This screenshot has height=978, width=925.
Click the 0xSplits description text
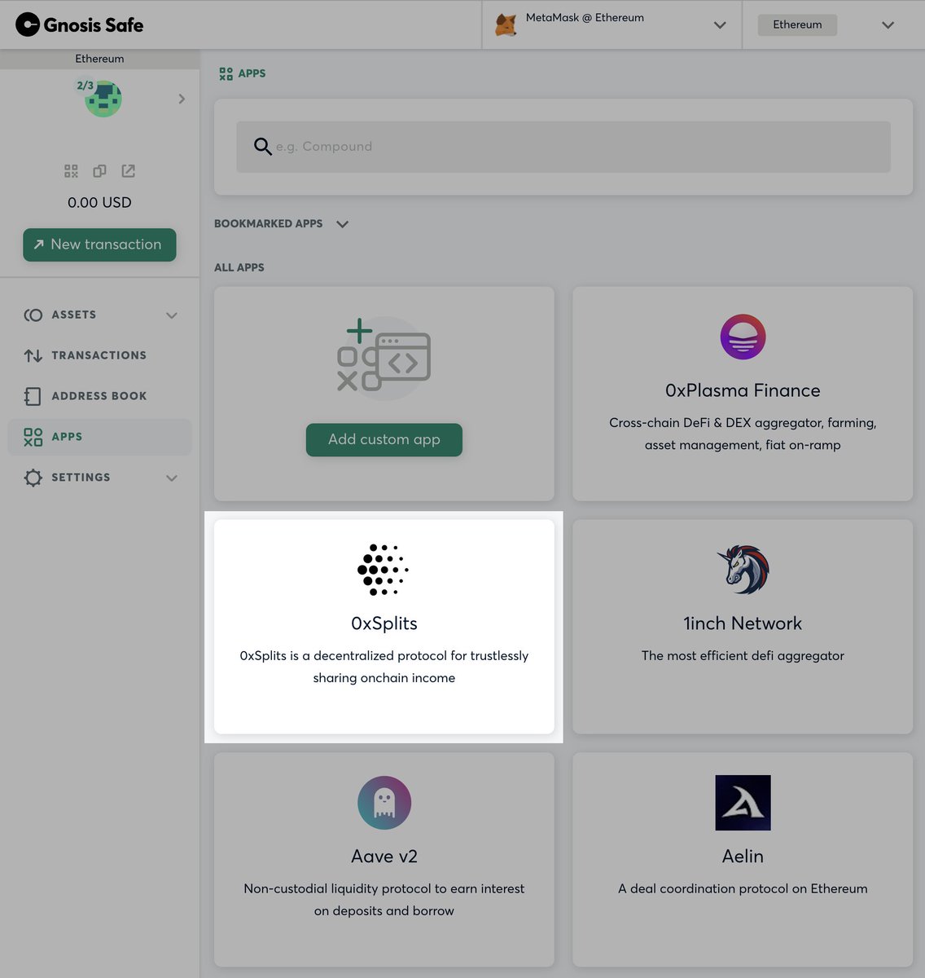[x=384, y=667]
